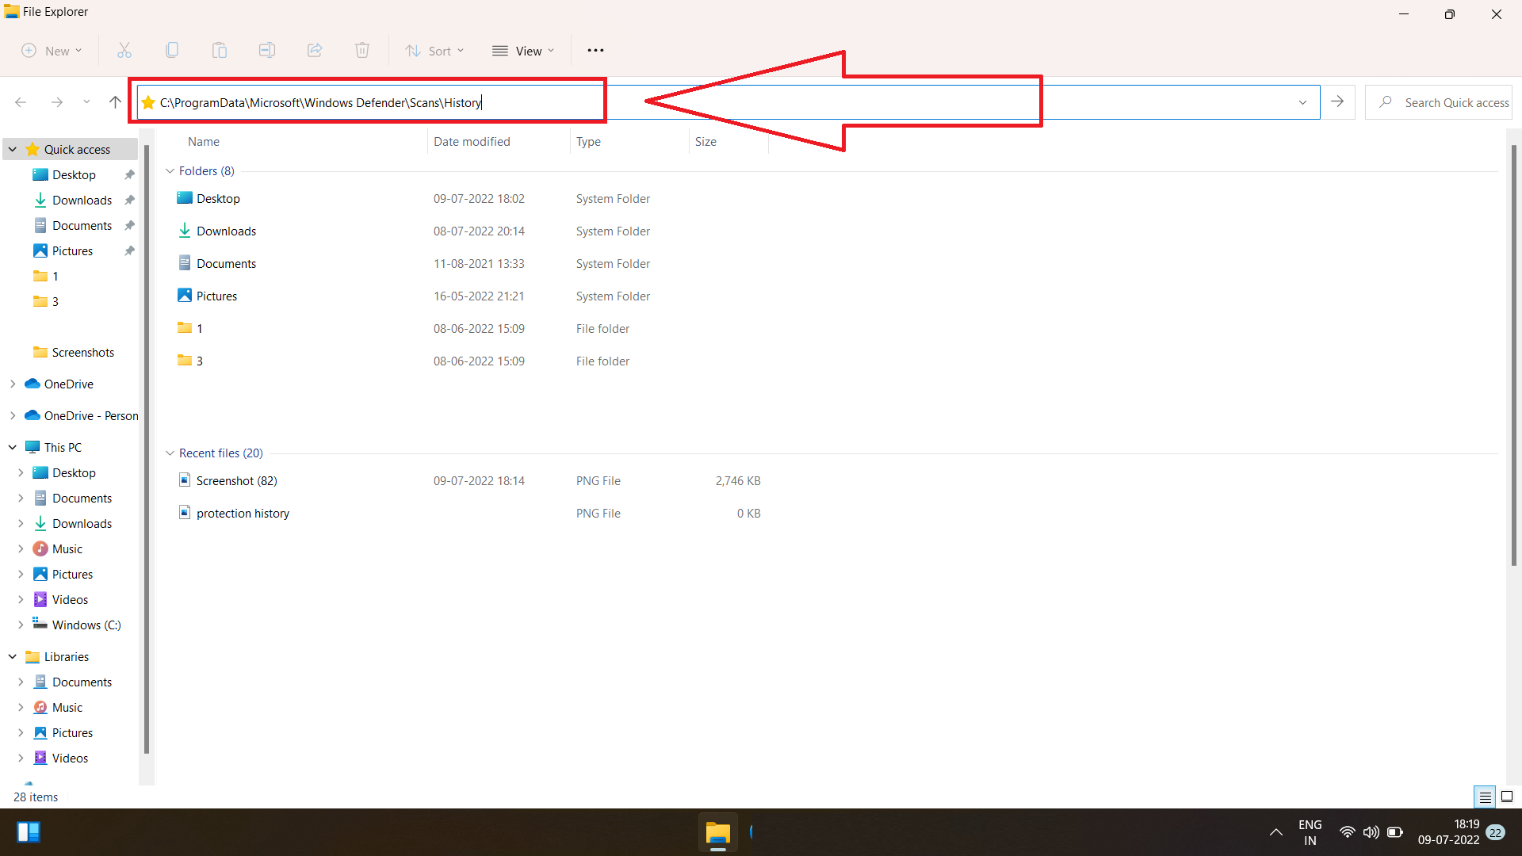Switch to details view layout toggle
This screenshot has width=1522, height=856.
click(x=1485, y=797)
